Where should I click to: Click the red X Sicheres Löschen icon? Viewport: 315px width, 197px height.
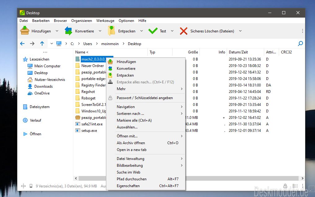point(184,31)
